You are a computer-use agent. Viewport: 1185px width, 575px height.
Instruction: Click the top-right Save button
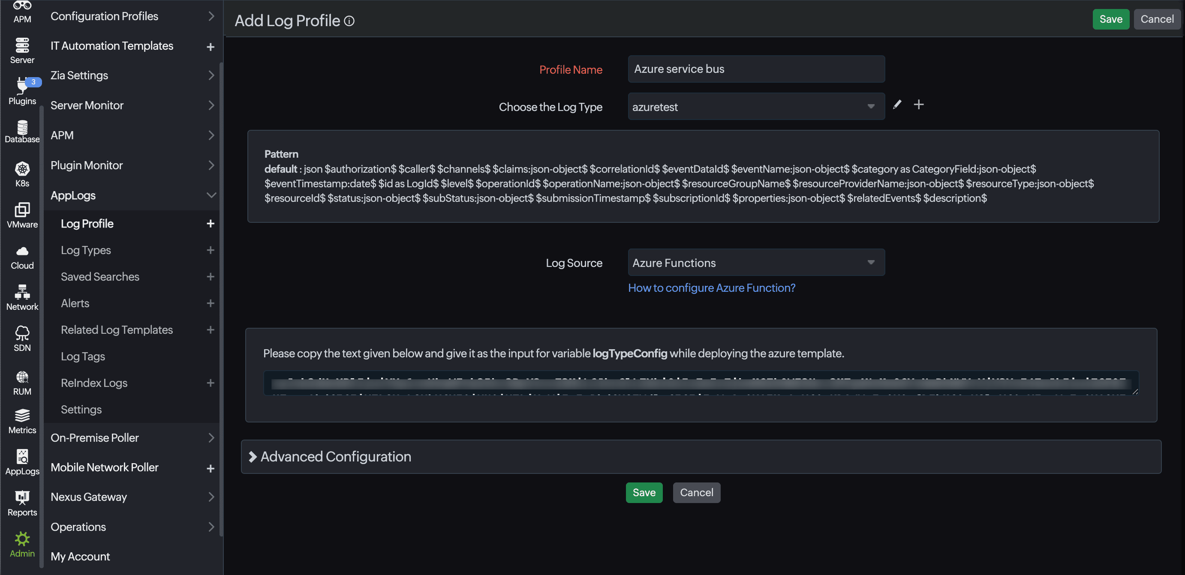1110,19
